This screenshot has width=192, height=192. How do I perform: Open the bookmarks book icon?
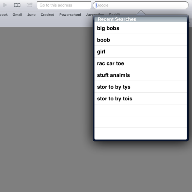[17, 5]
